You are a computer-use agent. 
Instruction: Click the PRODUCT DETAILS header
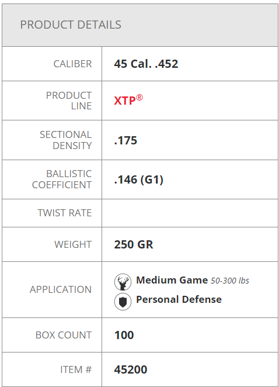click(x=71, y=25)
